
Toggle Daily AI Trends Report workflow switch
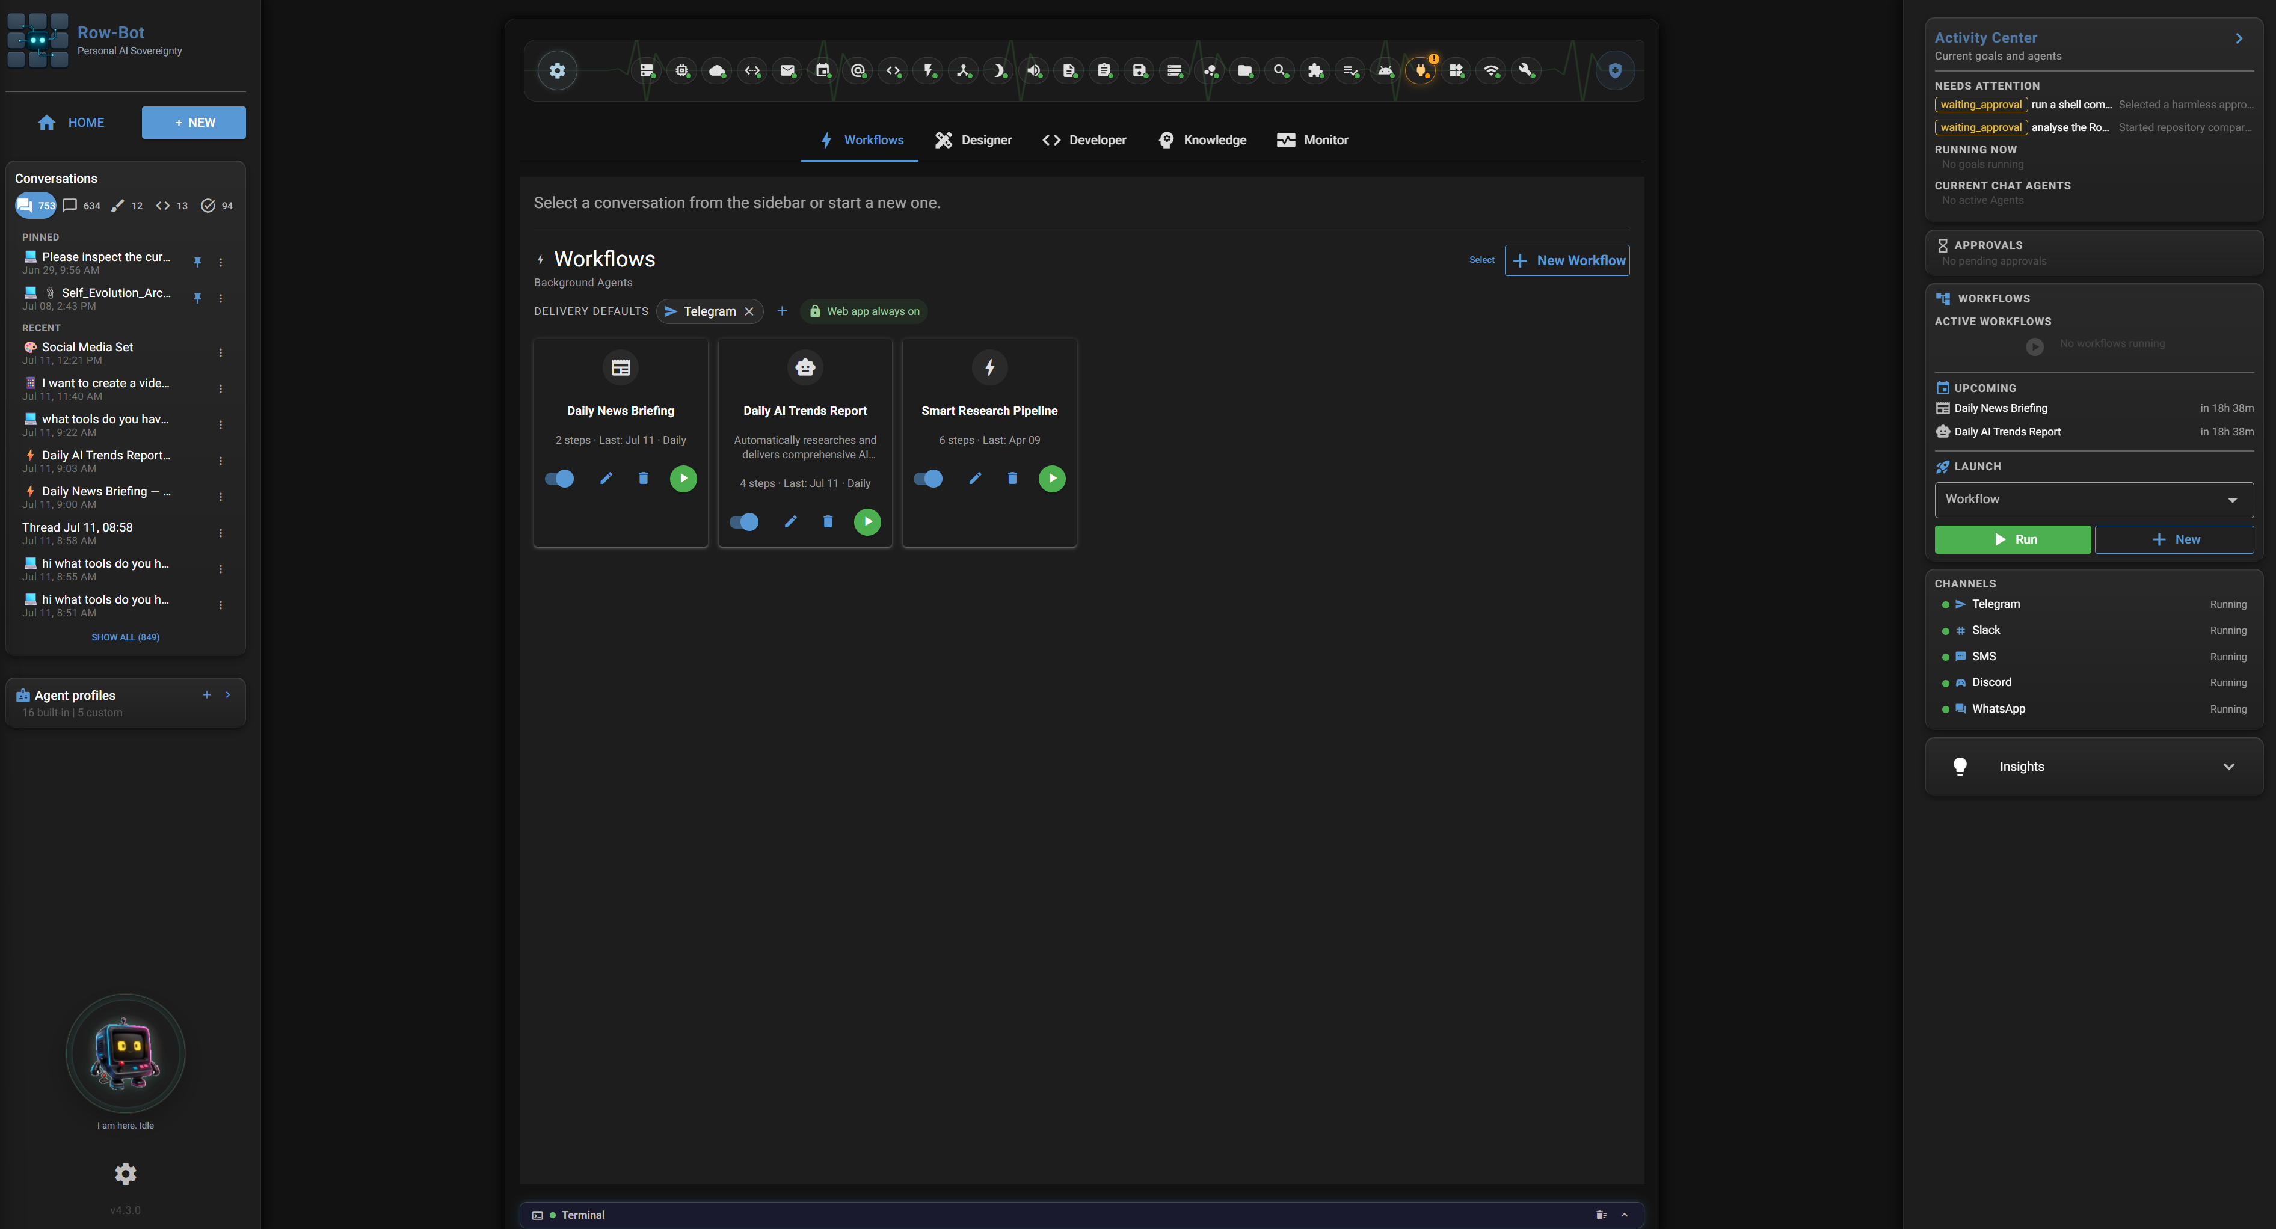coord(744,521)
